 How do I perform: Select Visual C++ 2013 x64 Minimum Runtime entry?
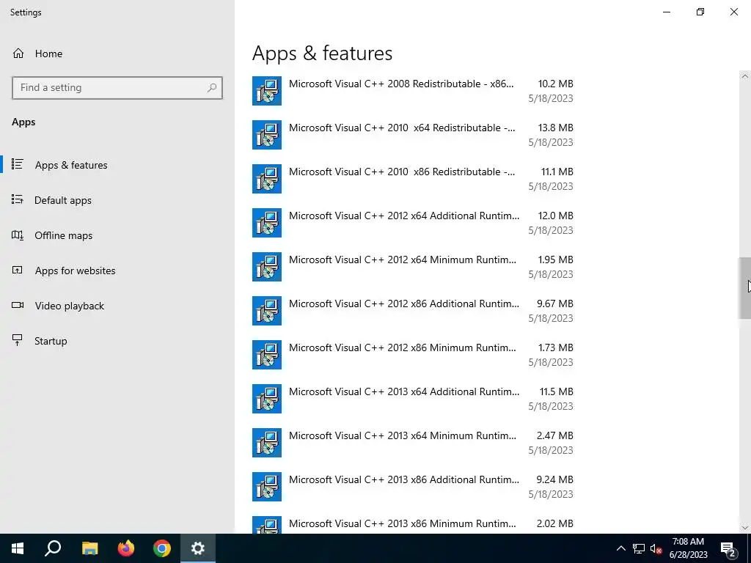point(413,444)
